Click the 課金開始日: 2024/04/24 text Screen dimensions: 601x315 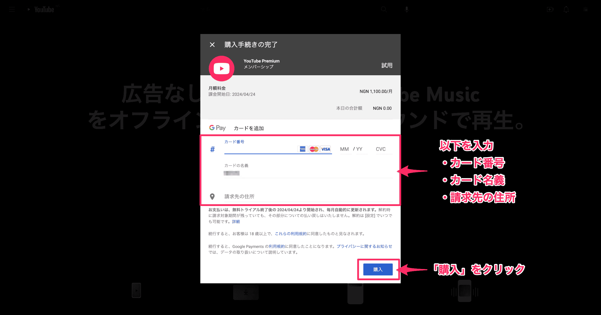(232, 94)
